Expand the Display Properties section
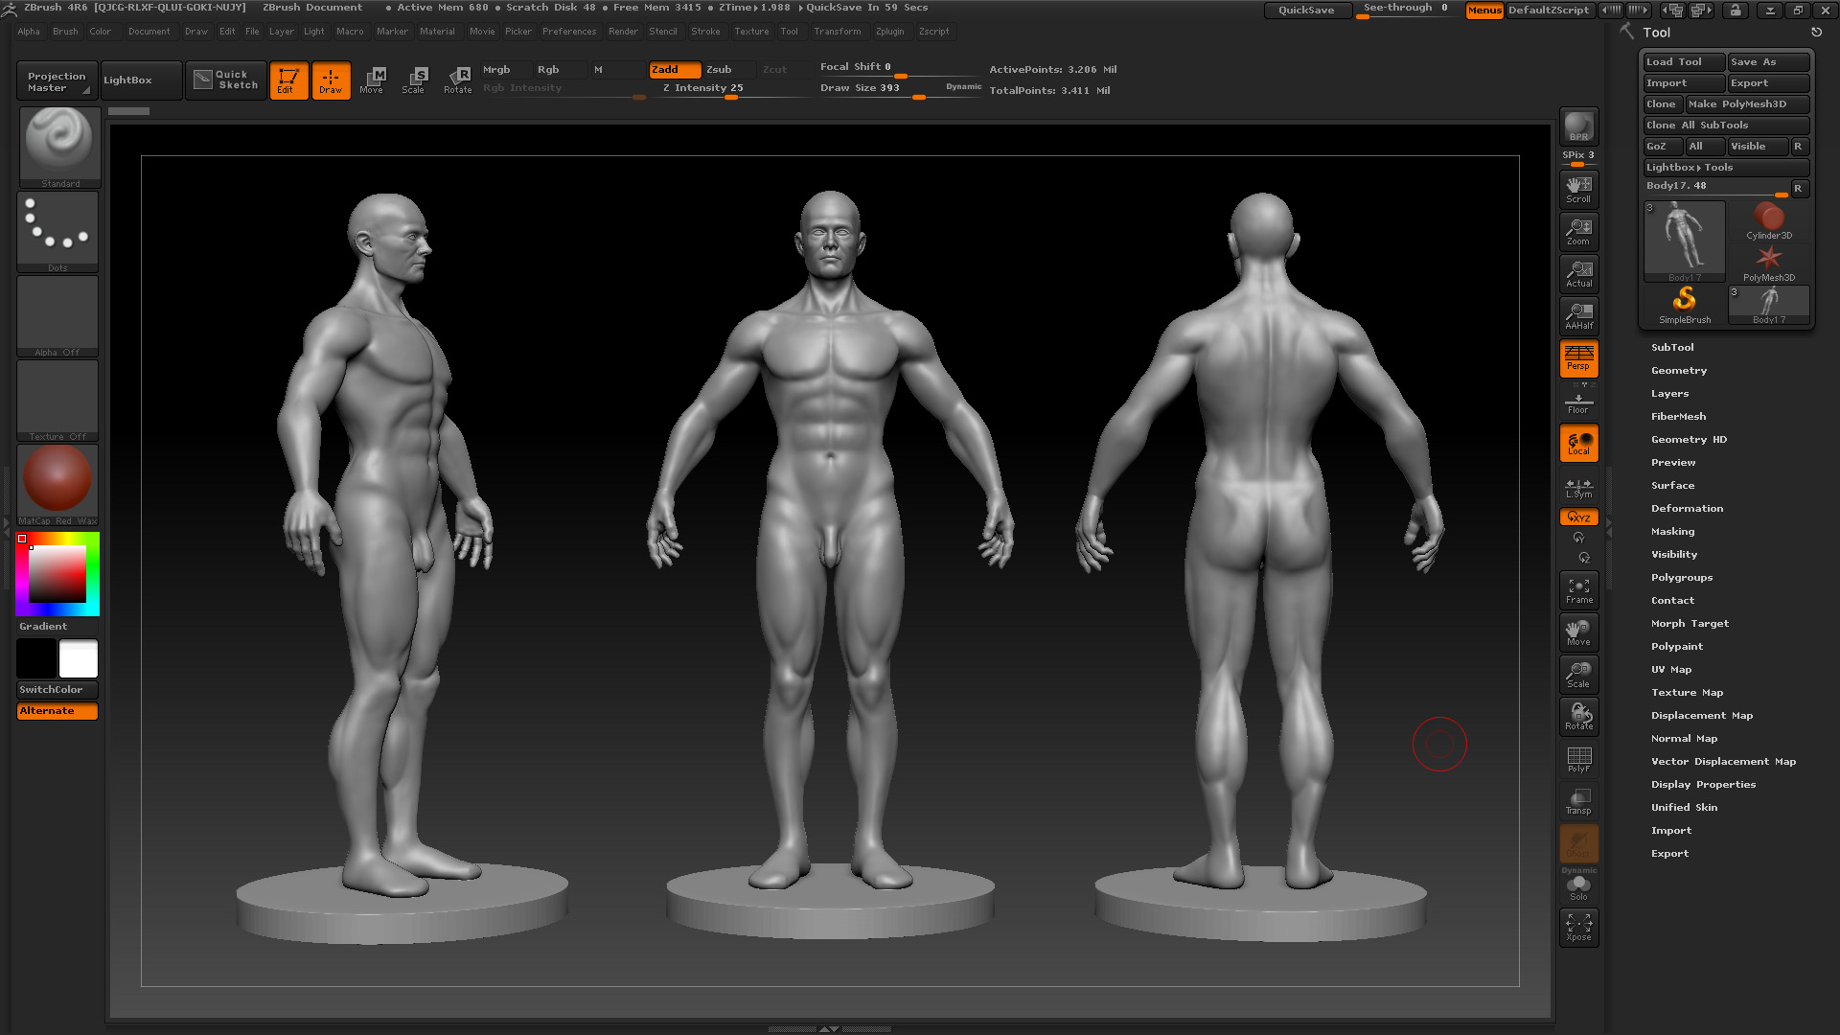This screenshot has width=1840, height=1035. point(1703,785)
